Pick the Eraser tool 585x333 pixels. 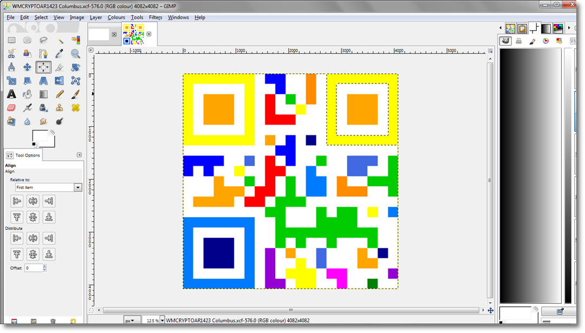pos(11,108)
